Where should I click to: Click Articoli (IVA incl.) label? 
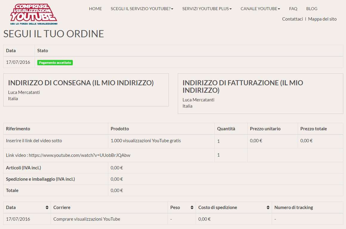click(x=23, y=168)
